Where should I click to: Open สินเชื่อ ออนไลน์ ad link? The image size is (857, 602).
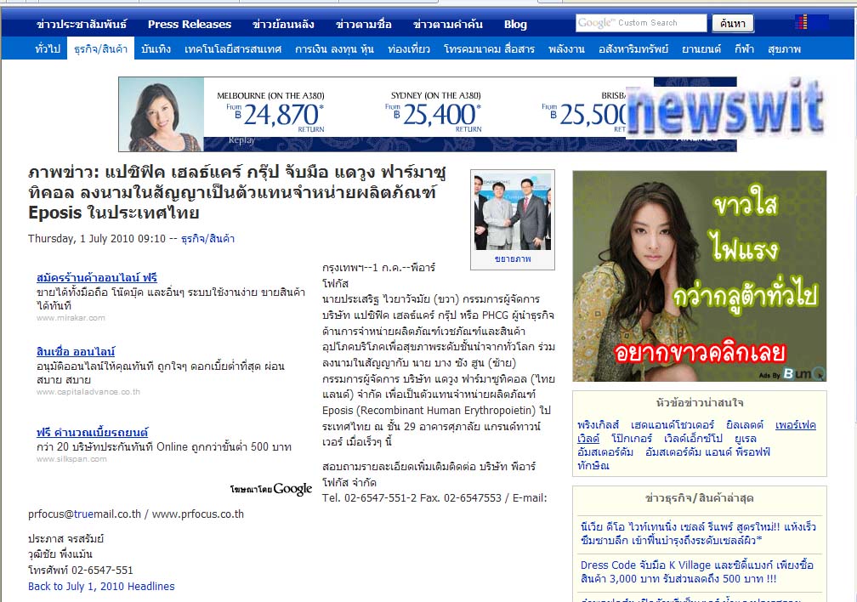76,351
